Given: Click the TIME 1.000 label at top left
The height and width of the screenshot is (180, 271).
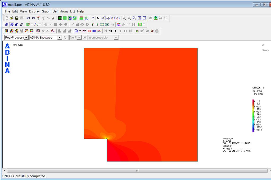Looking at the screenshot, I should coord(18,45).
